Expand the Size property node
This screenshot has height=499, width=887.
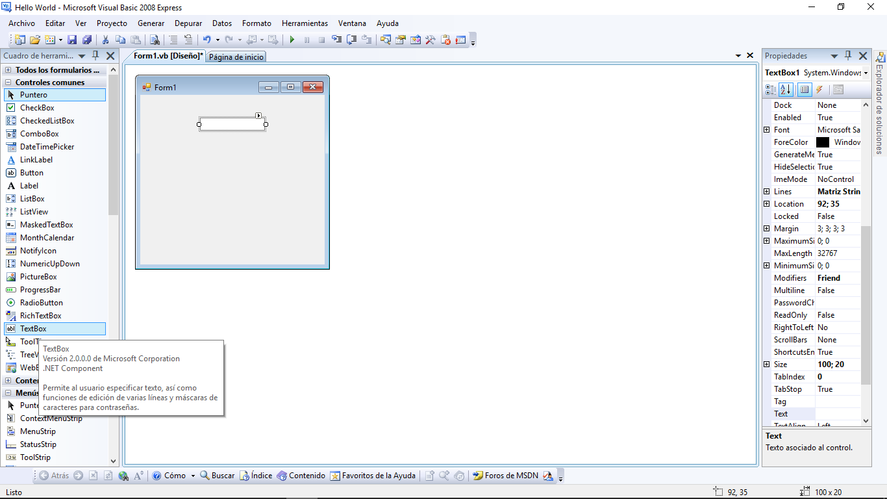pos(767,365)
